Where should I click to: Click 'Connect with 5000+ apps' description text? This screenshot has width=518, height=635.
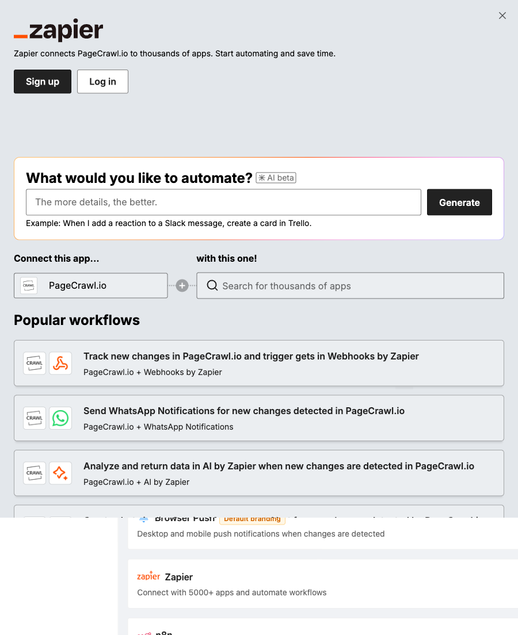click(x=232, y=592)
